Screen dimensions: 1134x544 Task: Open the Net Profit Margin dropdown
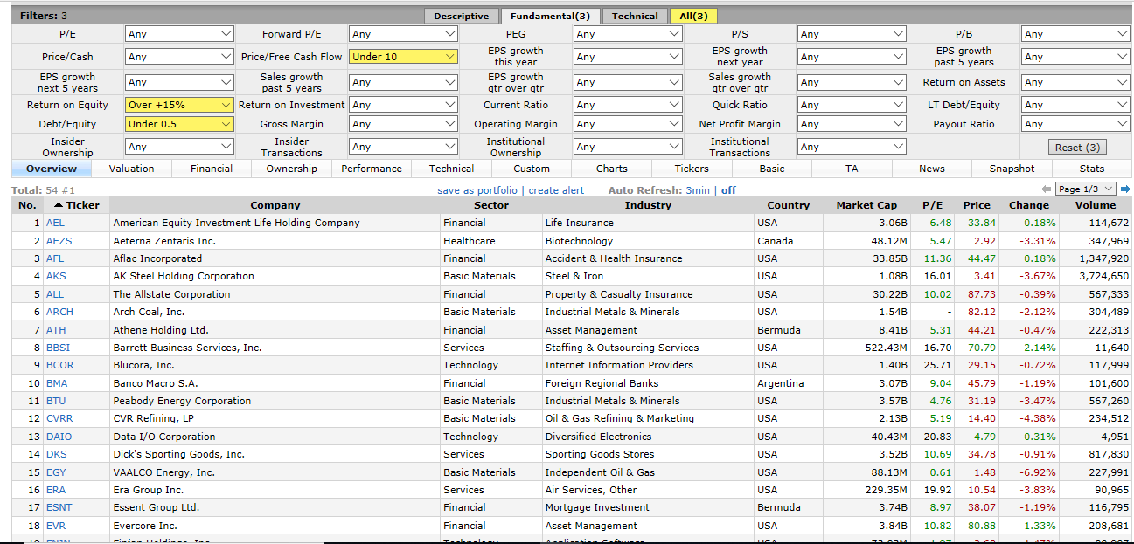tap(852, 124)
